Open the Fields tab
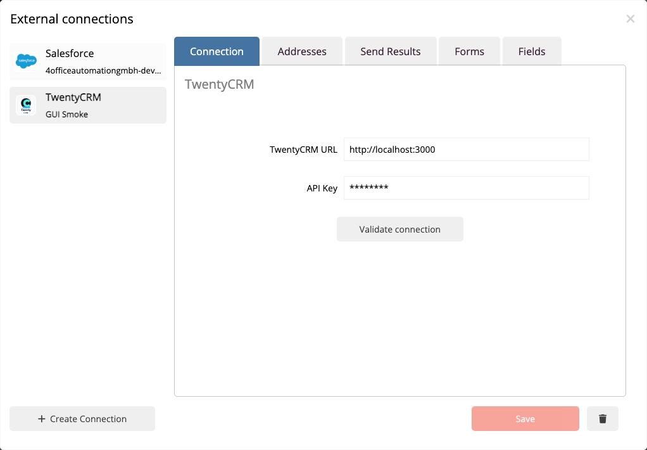The image size is (647, 450). point(532,51)
